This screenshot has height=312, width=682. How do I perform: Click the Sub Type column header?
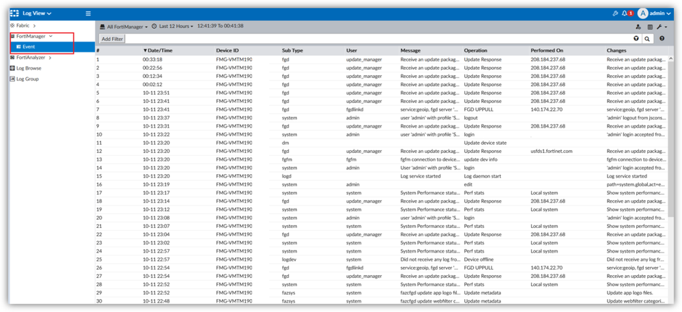click(x=292, y=51)
